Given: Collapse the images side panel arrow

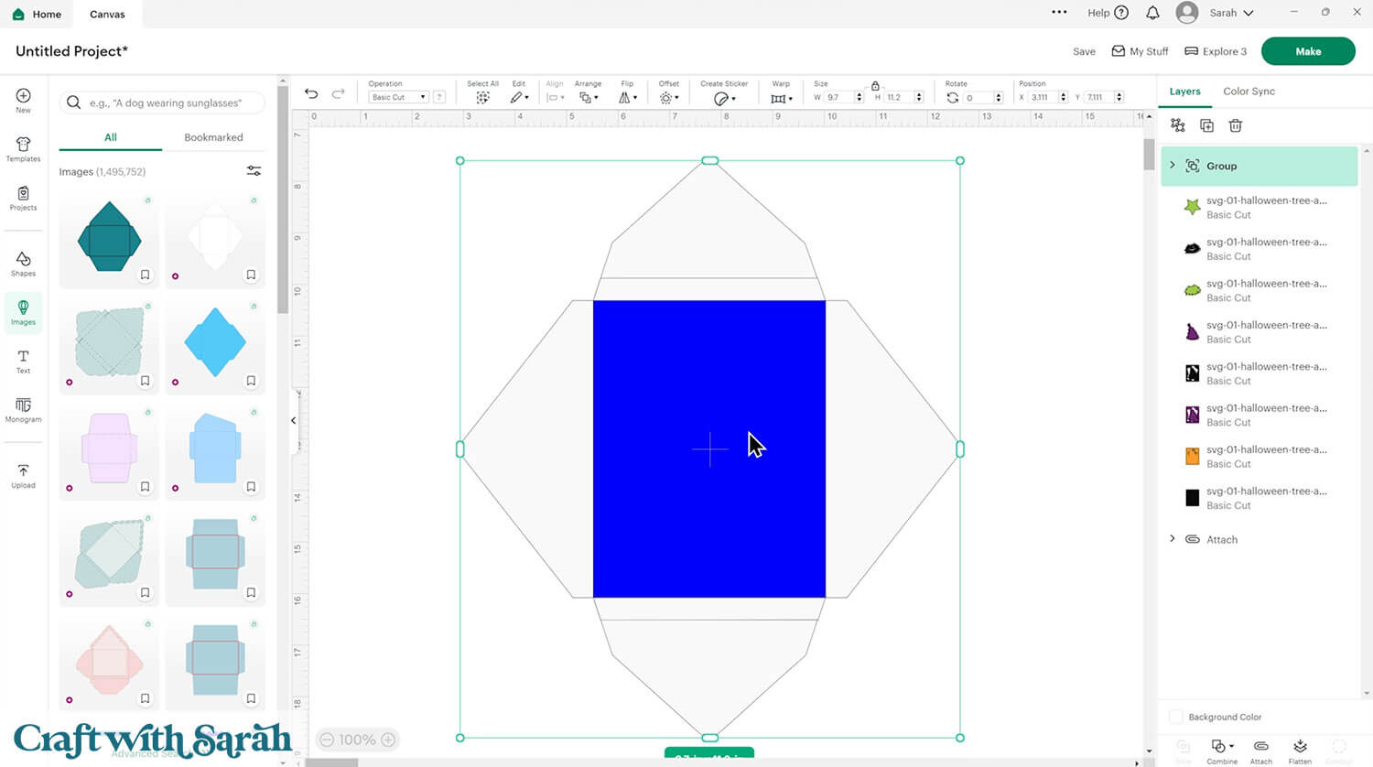Looking at the screenshot, I should (294, 421).
